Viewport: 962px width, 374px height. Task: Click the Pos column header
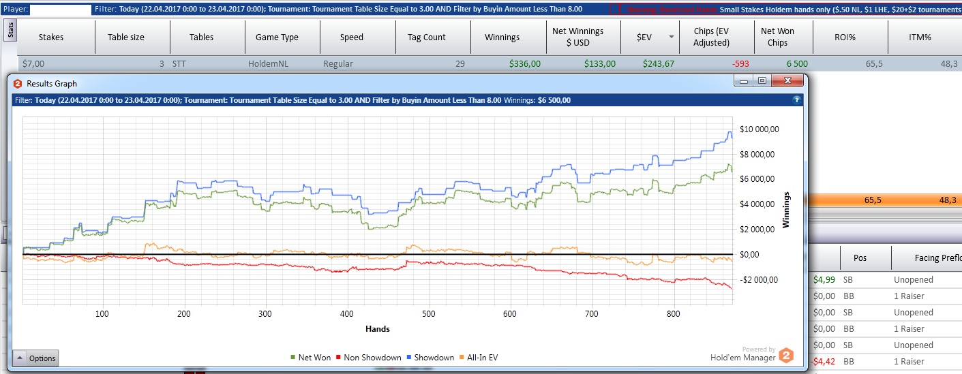pos(860,258)
